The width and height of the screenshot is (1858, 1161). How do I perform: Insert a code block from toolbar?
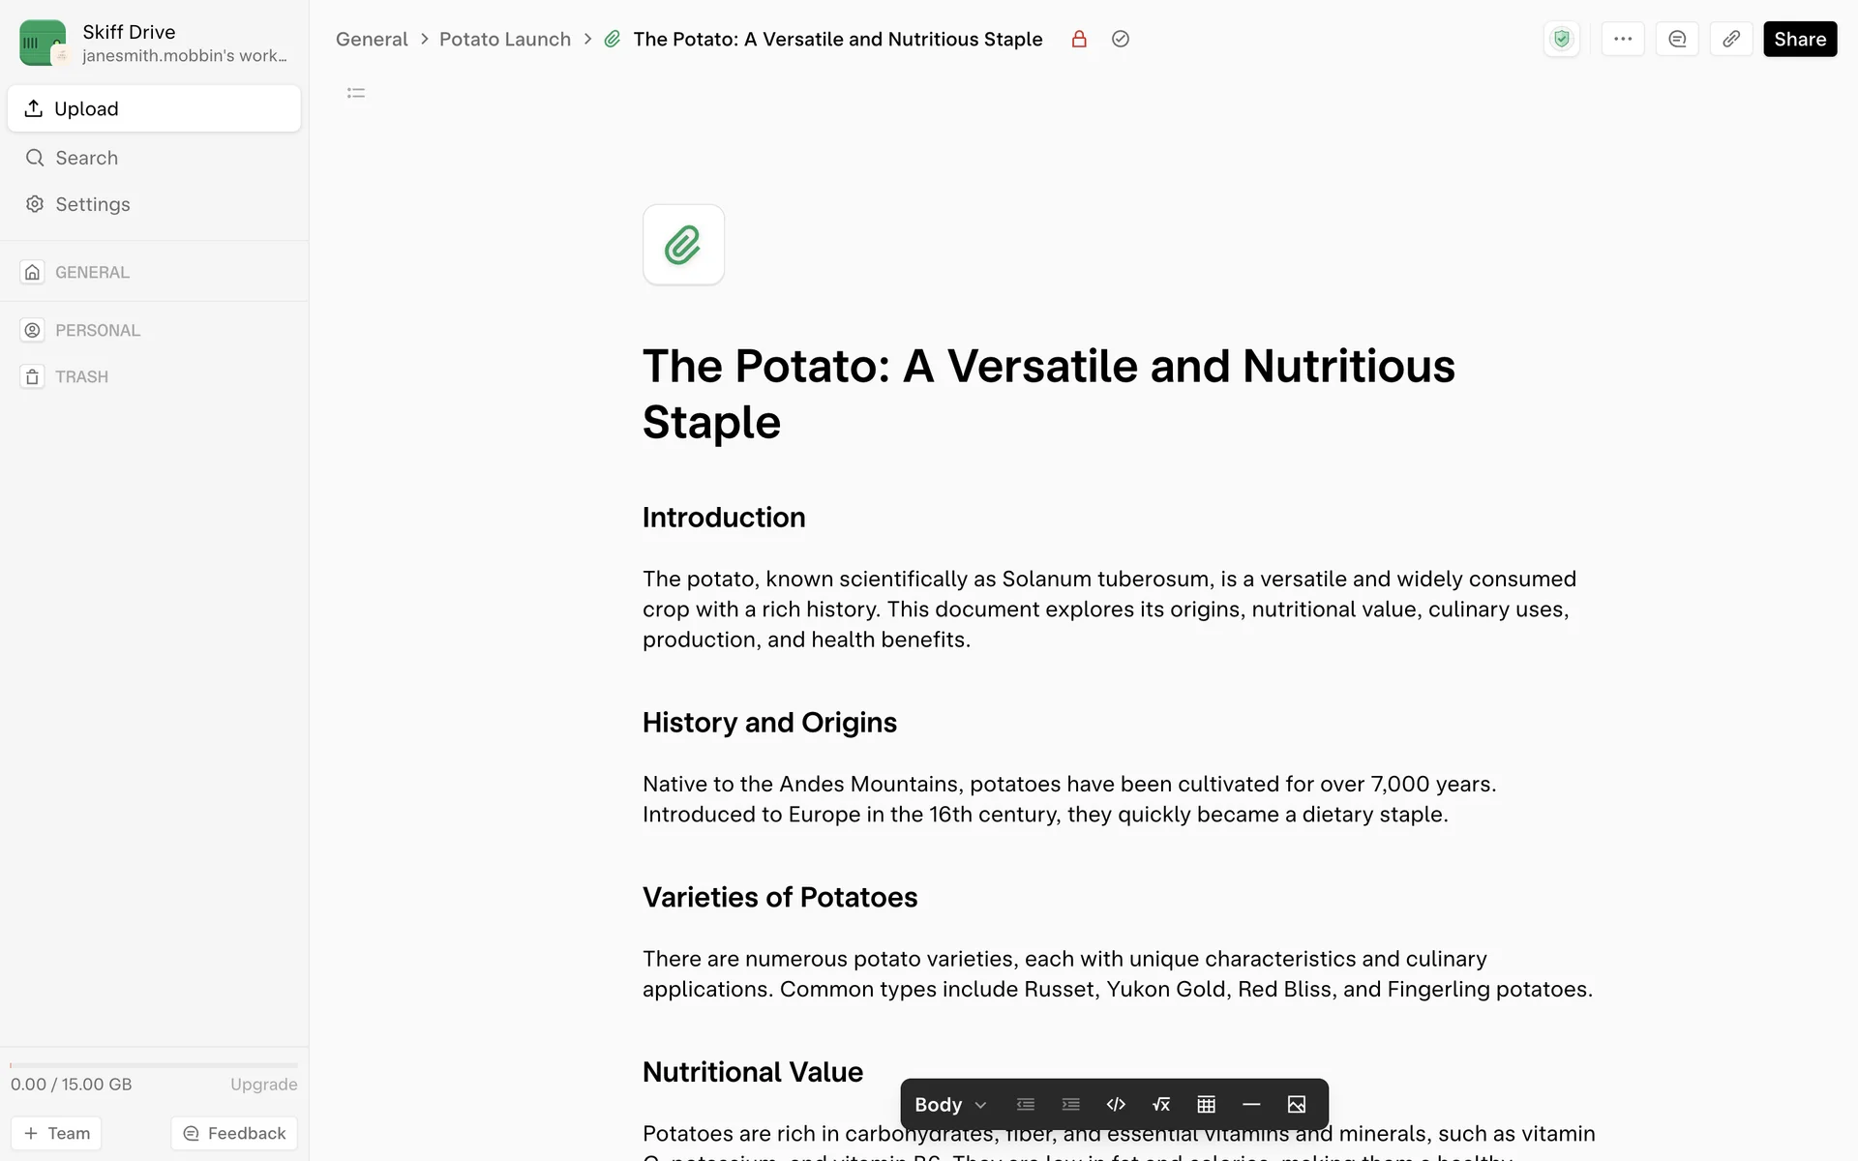[x=1116, y=1104]
